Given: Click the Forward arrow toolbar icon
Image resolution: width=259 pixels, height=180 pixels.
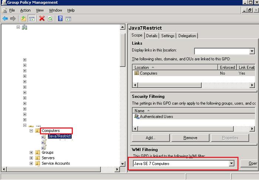Looking at the screenshot, I should tap(13, 18).
